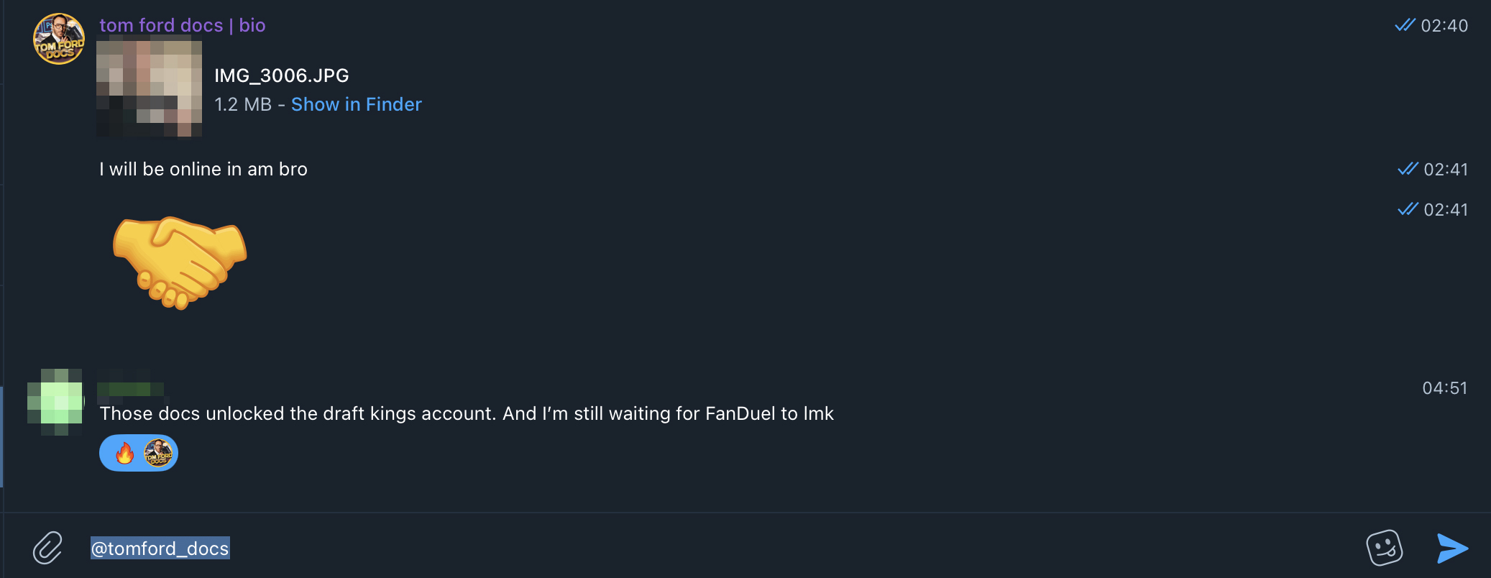Open the "tom ford docs | bio" sender name
Viewport: 1491px width, 578px height.
click(x=183, y=25)
